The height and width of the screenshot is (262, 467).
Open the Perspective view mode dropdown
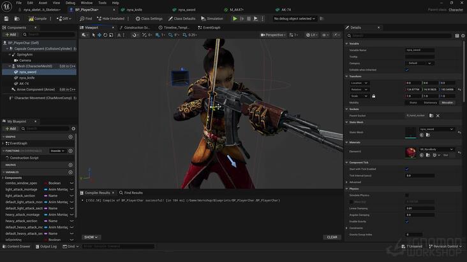(x=275, y=35)
